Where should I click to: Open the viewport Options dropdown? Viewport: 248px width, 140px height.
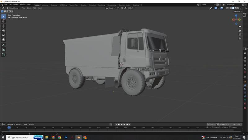pos(238,12)
